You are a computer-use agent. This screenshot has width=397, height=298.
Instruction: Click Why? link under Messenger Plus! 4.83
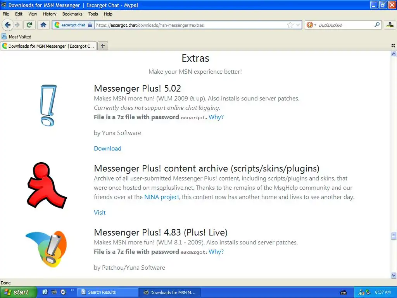216,251
